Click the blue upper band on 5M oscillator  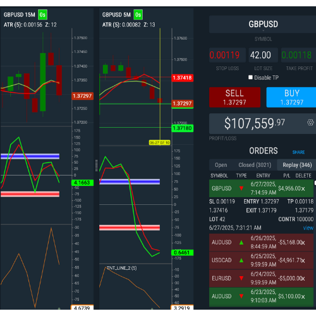tap(130, 181)
